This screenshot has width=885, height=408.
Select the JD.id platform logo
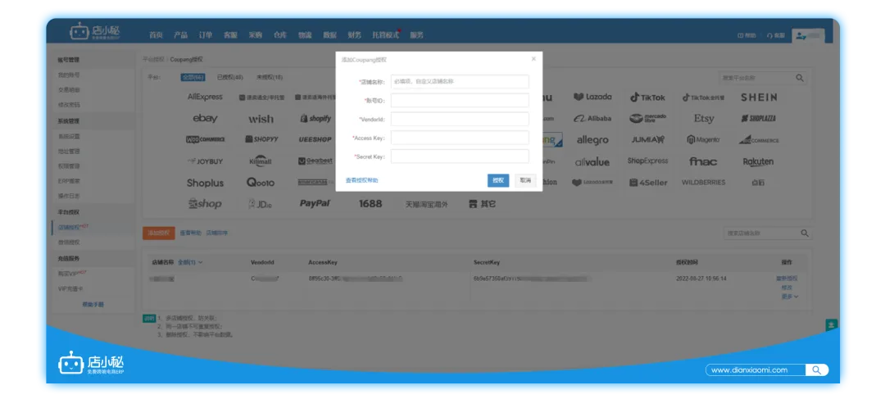point(261,204)
